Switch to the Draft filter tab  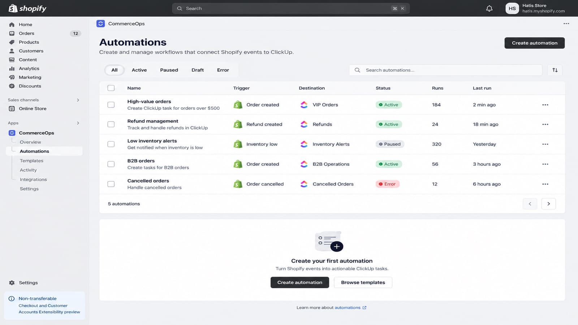point(198,70)
